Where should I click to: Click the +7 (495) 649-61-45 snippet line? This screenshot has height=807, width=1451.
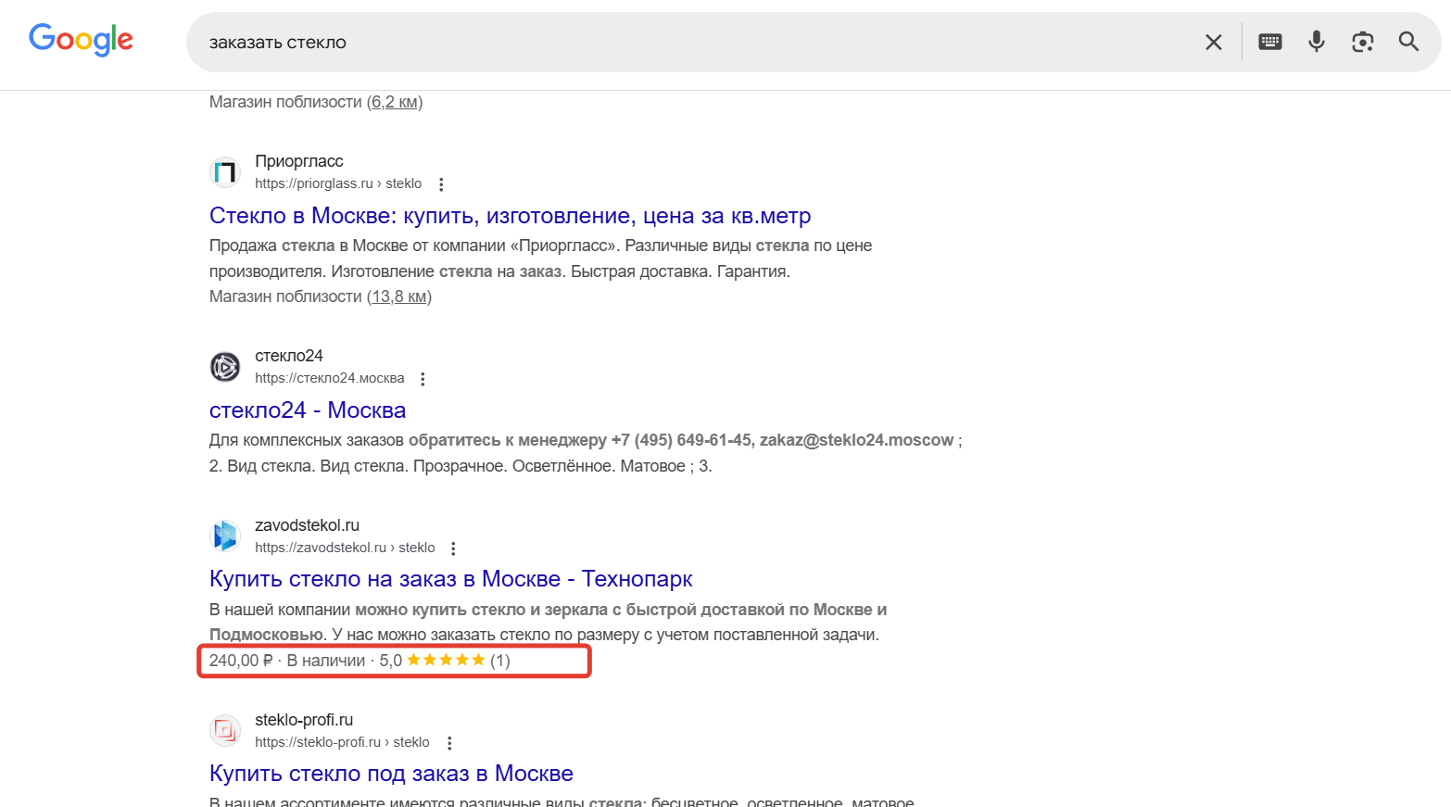click(x=586, y=440)
